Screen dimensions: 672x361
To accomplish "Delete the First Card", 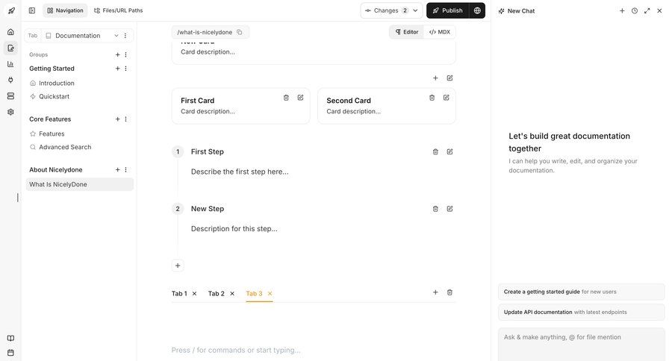I will coord(286,98).
